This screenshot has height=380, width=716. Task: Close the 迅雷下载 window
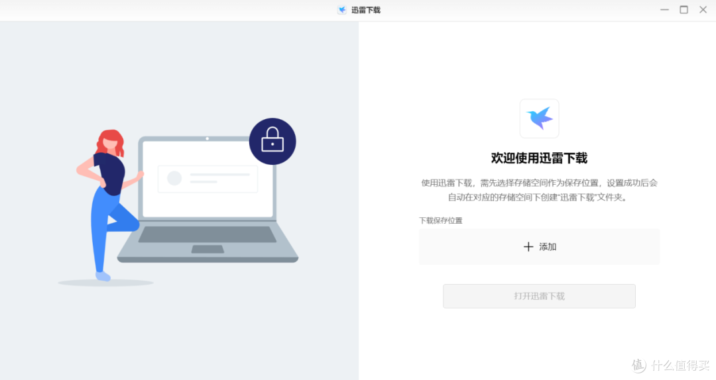[703, 9]
